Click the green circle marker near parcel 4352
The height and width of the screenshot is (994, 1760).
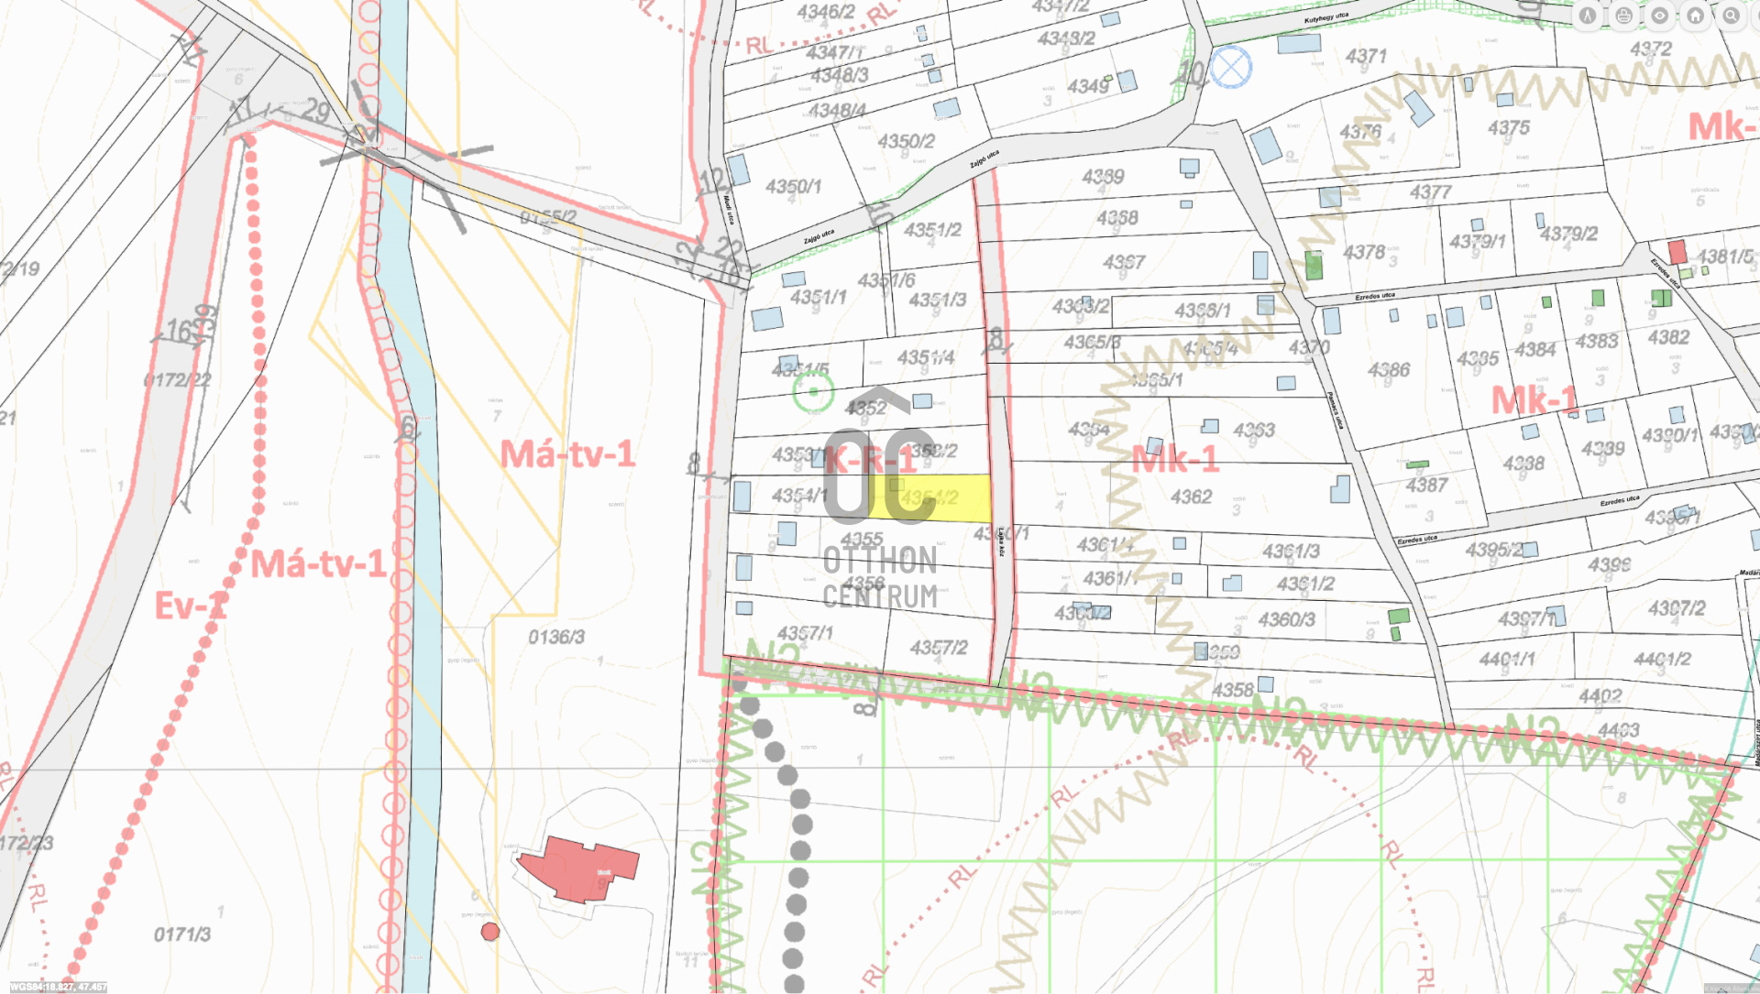coord(813,391)
